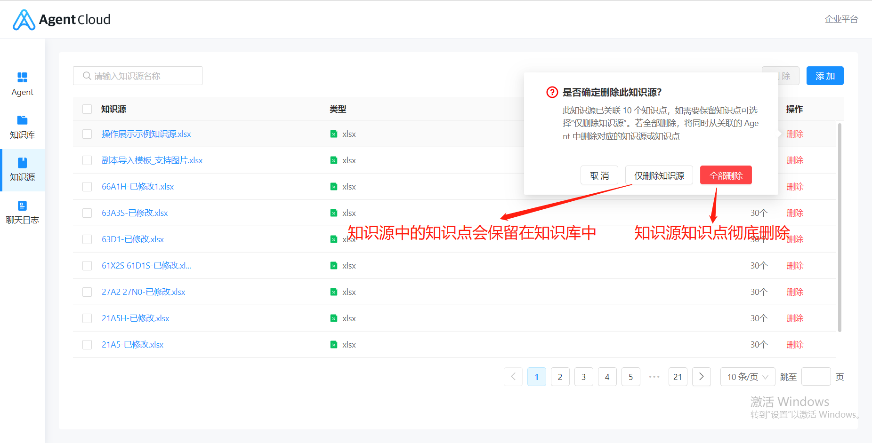Open the 聊天日志 sidebar item
Image resolution: width=872 pixels, height=443 pixels.
click(22, 213)
